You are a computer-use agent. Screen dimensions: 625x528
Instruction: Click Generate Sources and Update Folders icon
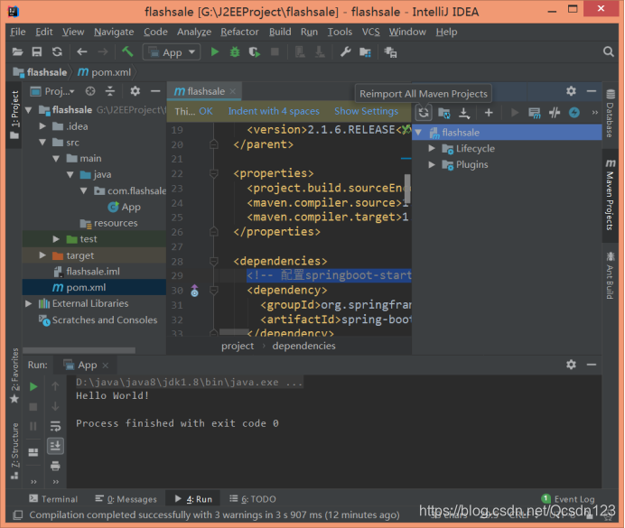click(444, 113)
